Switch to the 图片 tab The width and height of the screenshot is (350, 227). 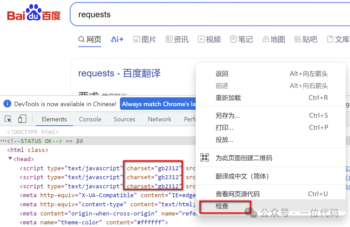click(x=145, y=39)
